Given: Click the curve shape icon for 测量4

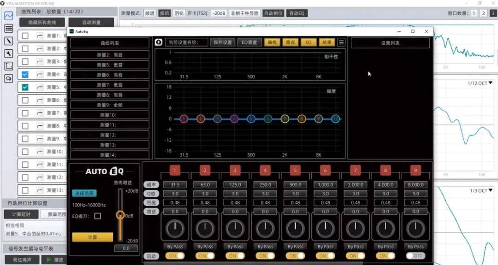Looking at the screenshot, I should tap(40, 74).
